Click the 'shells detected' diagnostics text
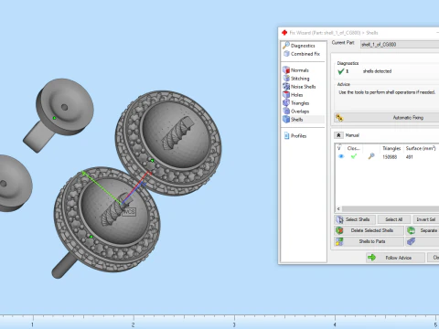The image size is (439, 329). tap(377, 71)
